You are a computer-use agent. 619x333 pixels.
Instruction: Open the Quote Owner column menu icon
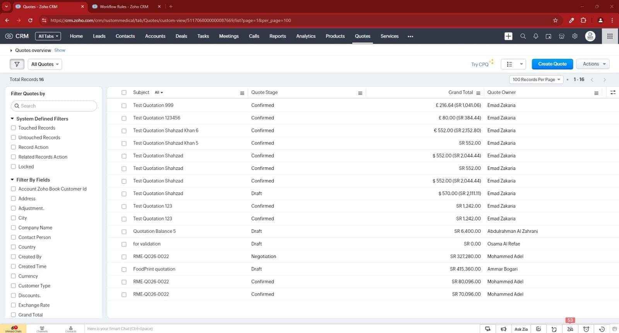coord(596,93)
